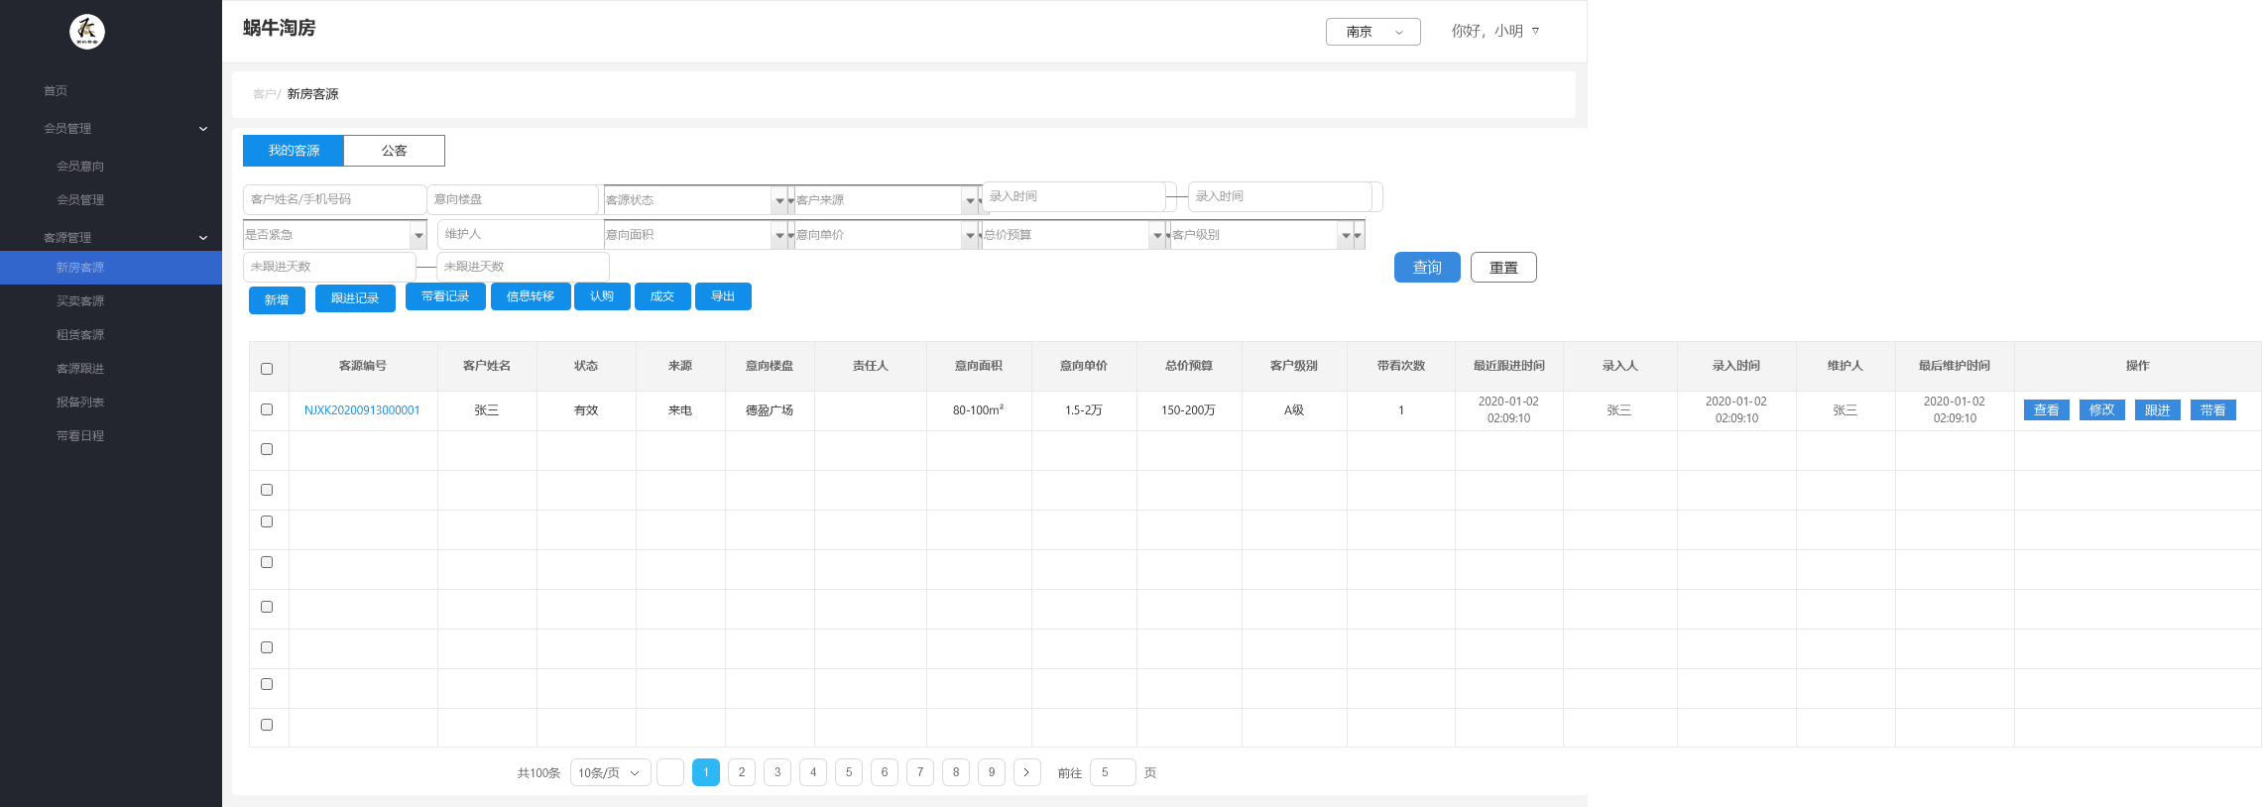2262x807 pixels.
Task: Click the 导出 button
Action: click(723, 296)
